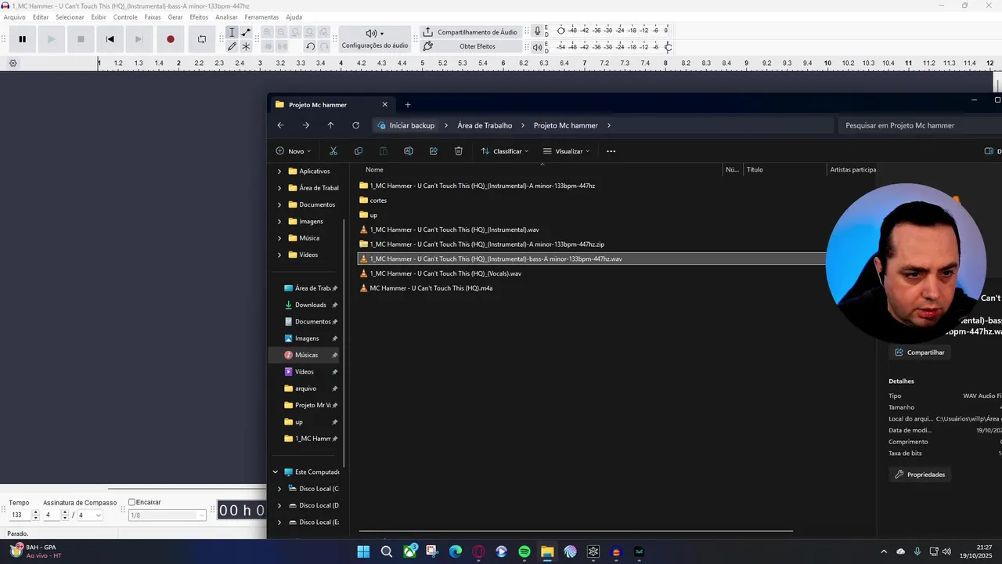Click the Explorer Up arrow
Screen dimensions: 1002x564
point(330,125)
